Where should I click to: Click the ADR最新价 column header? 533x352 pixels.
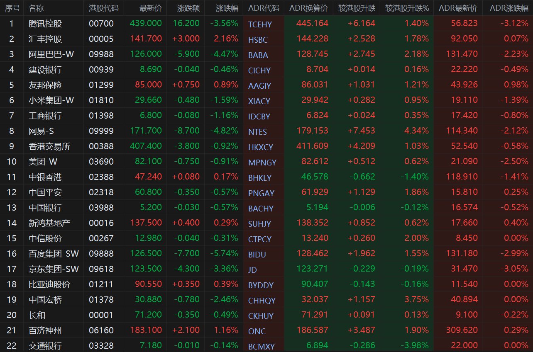click(x=458, y=8)
